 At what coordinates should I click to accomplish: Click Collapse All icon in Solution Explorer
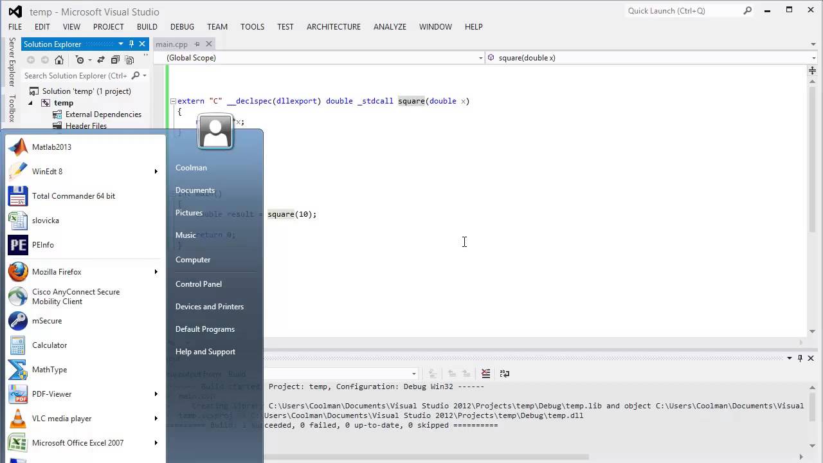[115, 60]
